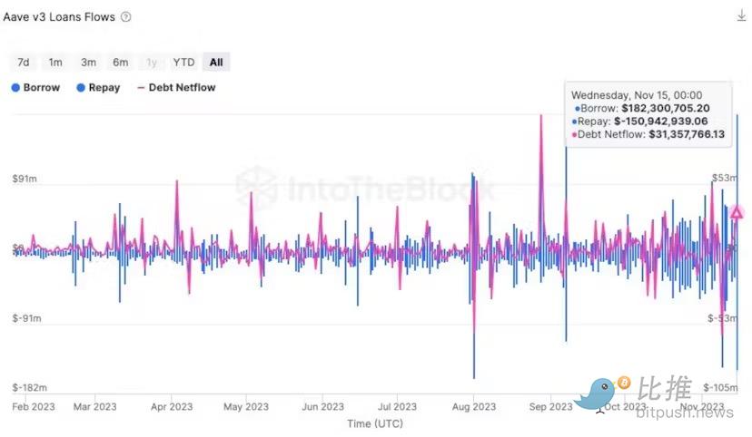Click the disabled 1y range option
Screen dimensions: 752x437
(x=152, y=62)
